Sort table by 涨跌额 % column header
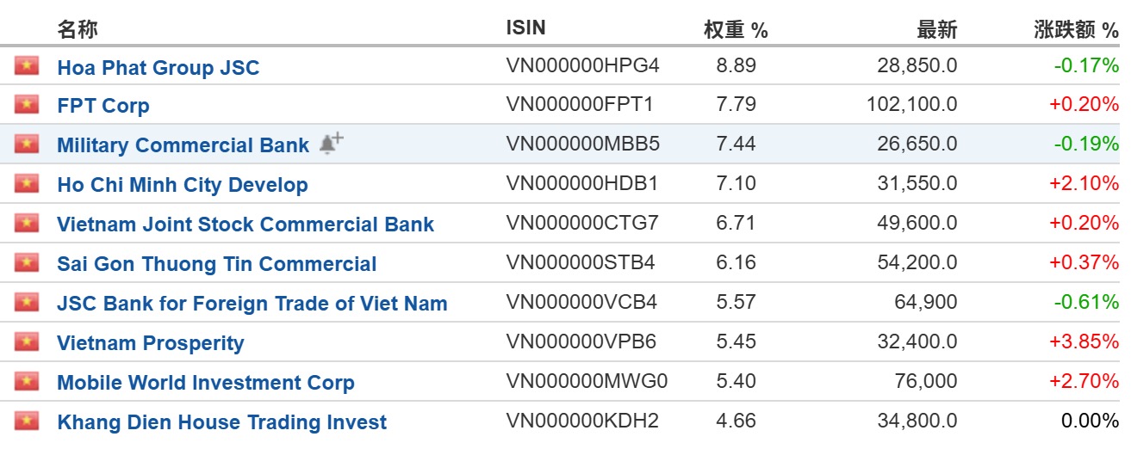Image resolution: width=1131 pixels, height=449 pixels. [1076, 30]
